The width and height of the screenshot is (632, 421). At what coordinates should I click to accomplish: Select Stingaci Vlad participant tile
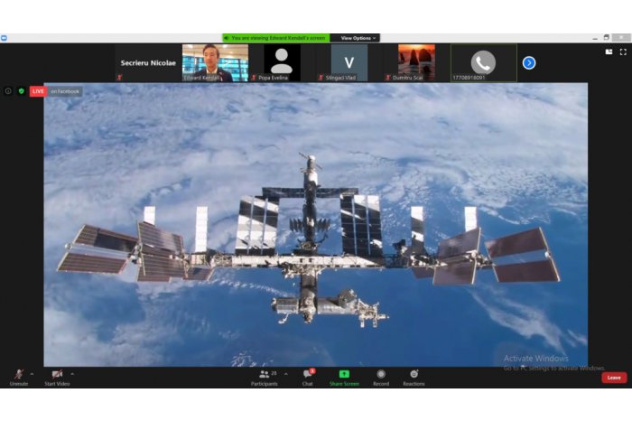point(349,63)
